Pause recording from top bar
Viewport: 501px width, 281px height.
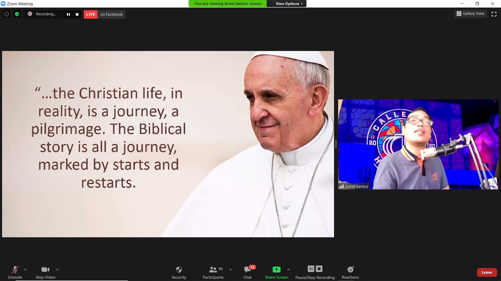point(68,14)
